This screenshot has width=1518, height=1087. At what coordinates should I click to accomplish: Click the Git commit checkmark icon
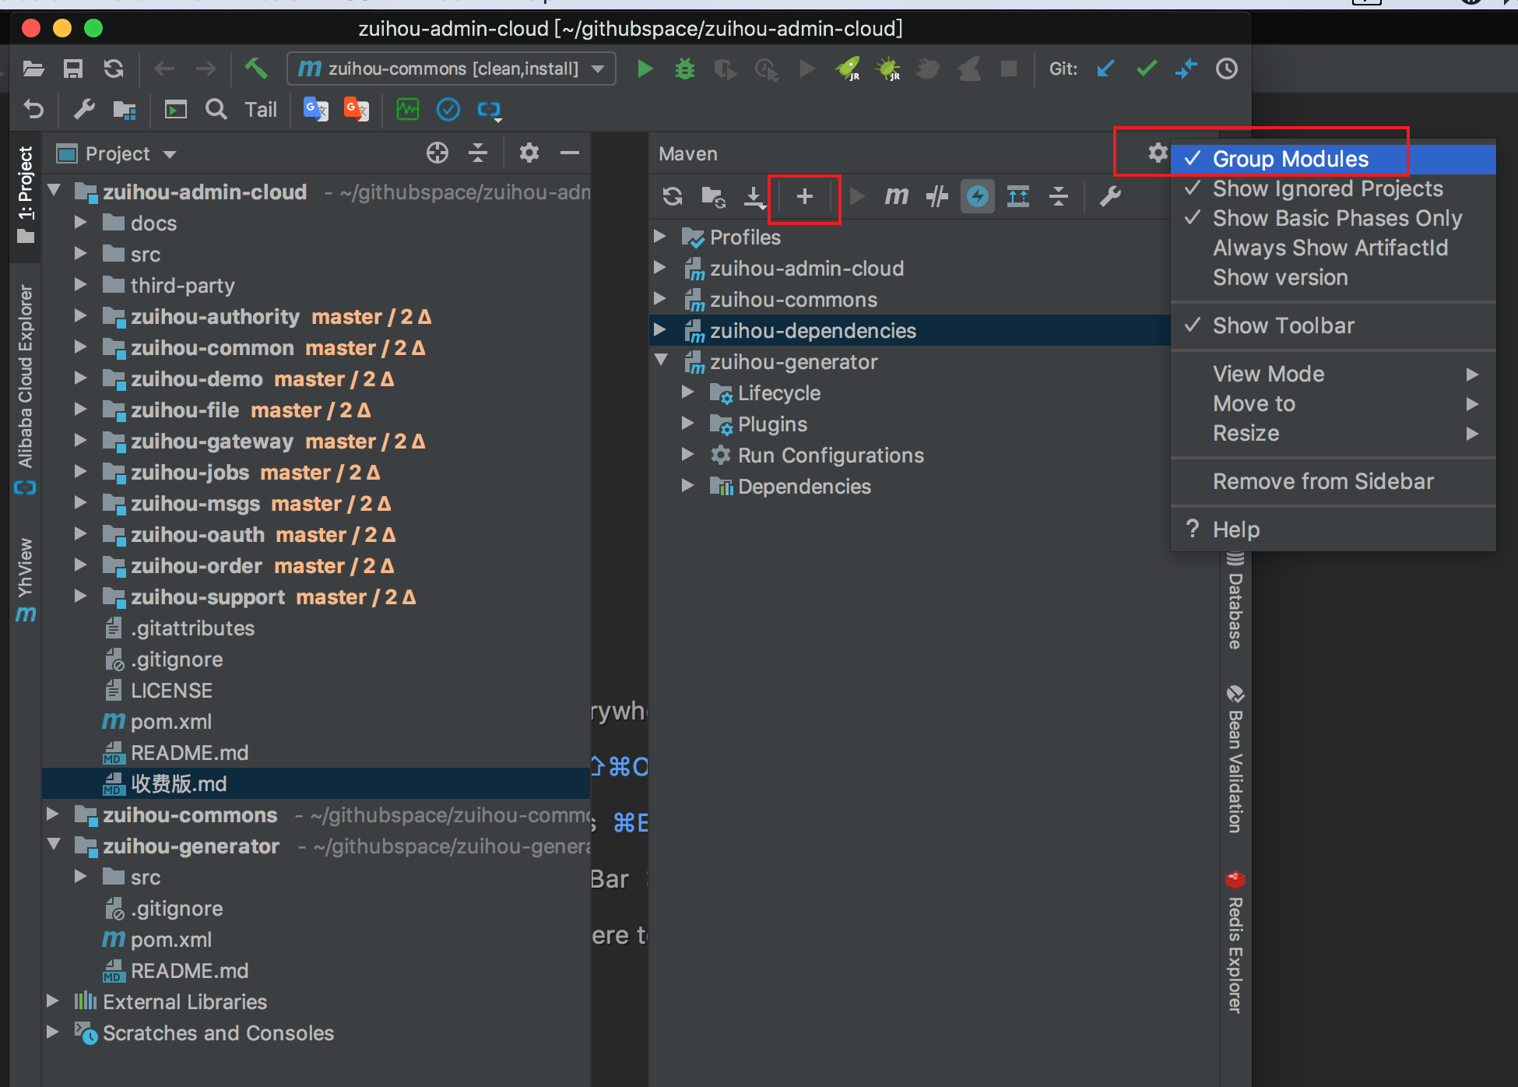pyautogui.click(x=1146, y=69)
